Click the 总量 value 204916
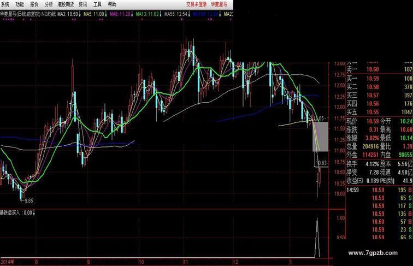The width and height of the screenshot is (413, 266). click(370, 146)
